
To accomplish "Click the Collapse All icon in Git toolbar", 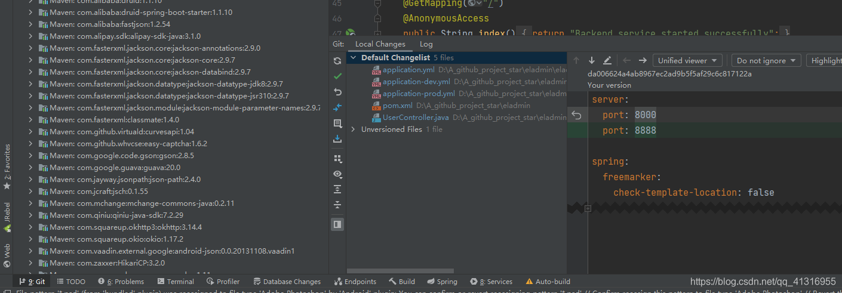I will pos(337,205).
